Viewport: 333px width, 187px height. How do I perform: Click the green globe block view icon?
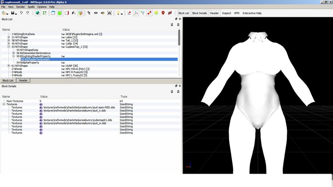pyautogui.click(x=38, y=13)
